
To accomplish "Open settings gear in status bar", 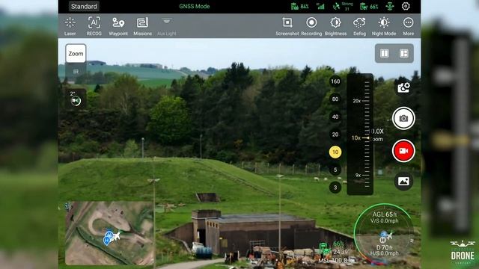I will point(406,6).
